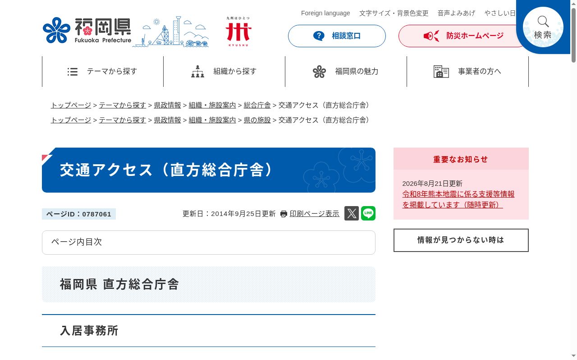Open 文字サイズ・背景色変更 link
The width and height of the screenshot is (577, 360).
coord(394,13)
